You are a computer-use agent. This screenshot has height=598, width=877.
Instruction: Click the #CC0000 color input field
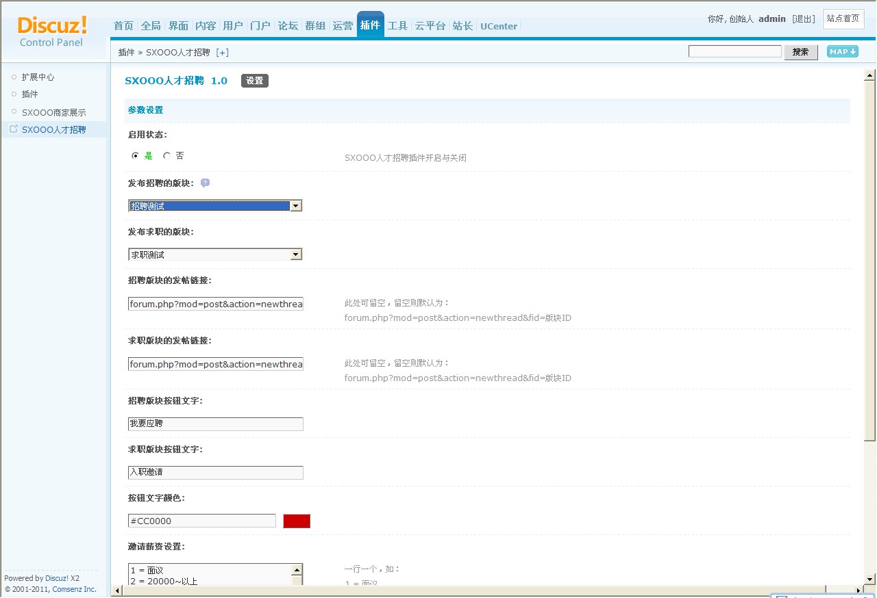(x=202, y=521)
